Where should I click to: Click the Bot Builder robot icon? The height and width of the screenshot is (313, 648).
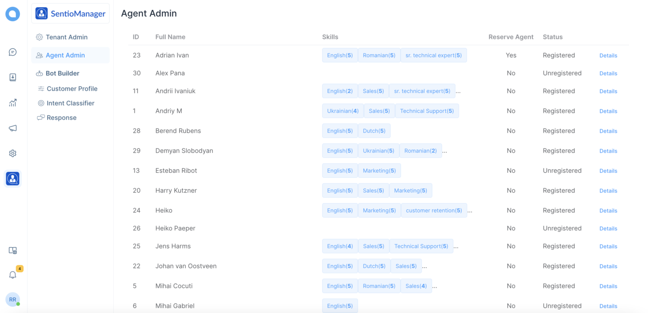pos(39,73)
